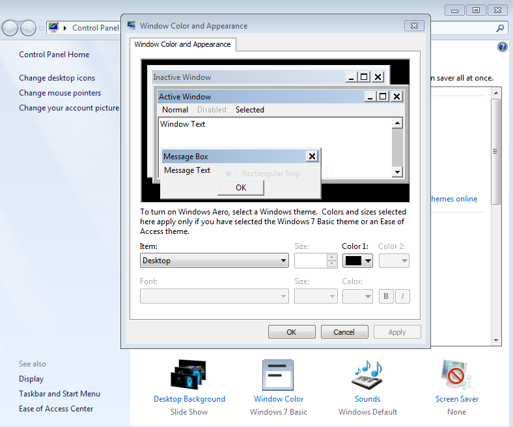513x427 pixels.
Task: Click preview Inactive Window close X
Action: 378,77
